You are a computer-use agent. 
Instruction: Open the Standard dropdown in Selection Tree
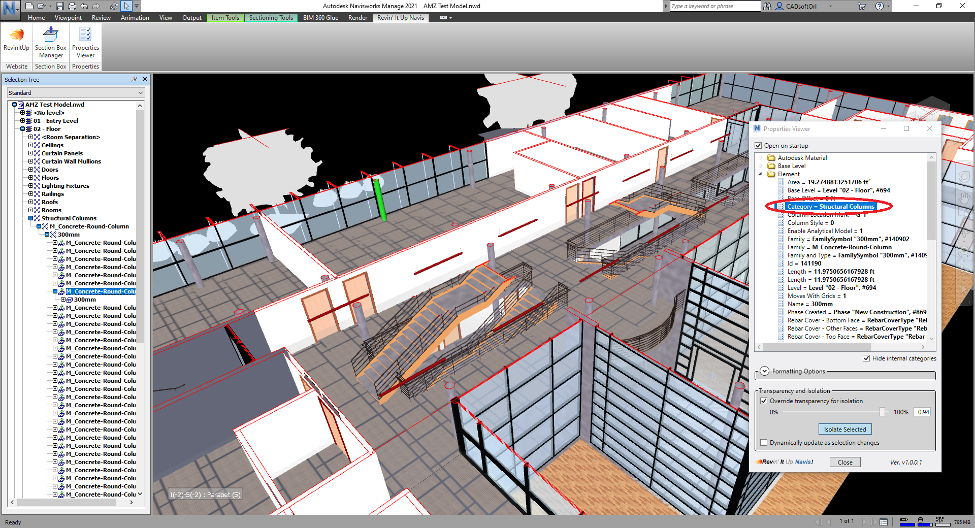click(x=76, y=93)
